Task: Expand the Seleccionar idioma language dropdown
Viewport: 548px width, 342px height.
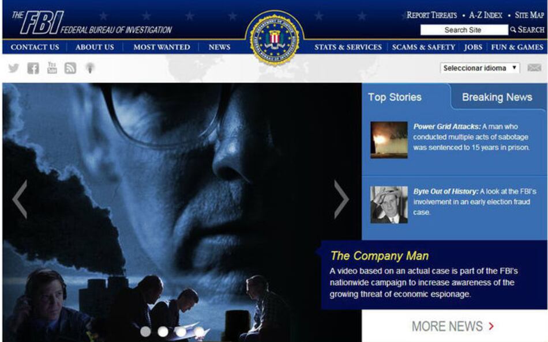Action: [x=480, y=68]
